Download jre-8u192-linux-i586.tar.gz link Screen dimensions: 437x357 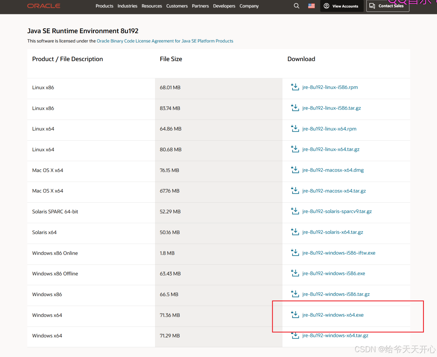pos(332,108)
